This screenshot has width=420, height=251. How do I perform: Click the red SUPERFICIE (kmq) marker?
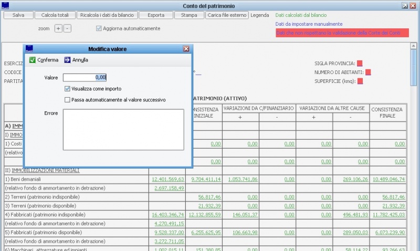[360, 81]
